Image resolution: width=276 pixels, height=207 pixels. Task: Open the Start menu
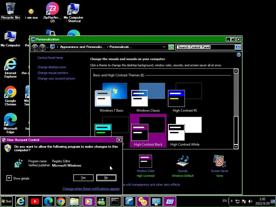click(x=7, y=201)
